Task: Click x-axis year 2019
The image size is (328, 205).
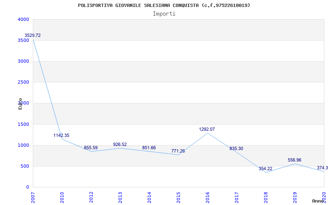Action: [x=295, y=197]
